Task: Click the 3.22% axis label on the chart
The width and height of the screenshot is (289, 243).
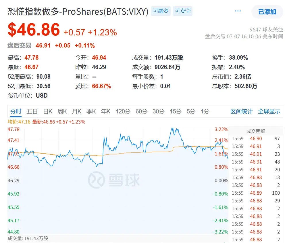Action: [221, 129]
